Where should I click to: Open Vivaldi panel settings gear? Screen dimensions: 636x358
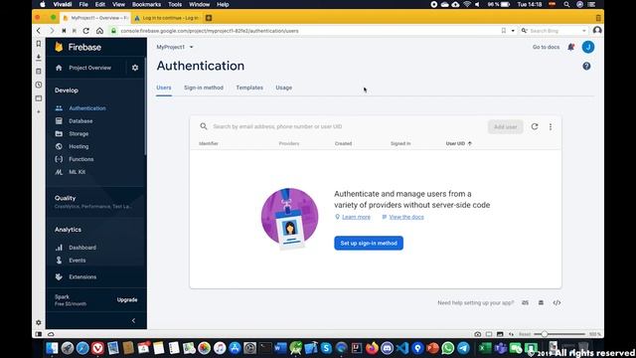[x=39, y=322]
